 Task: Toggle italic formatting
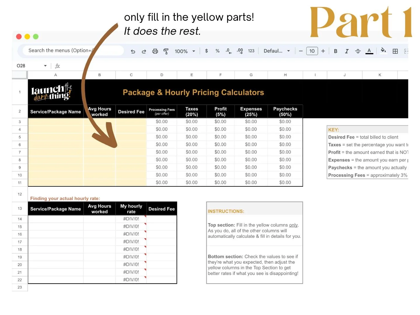347,51
